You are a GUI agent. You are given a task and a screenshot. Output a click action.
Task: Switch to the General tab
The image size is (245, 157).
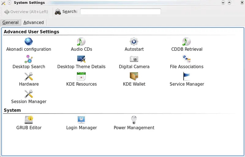point(10,23)
